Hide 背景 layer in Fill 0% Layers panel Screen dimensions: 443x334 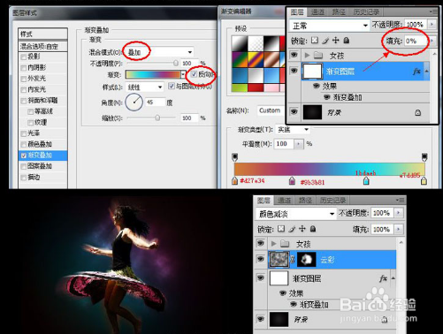pyautogui.click(x=294, y=112)
